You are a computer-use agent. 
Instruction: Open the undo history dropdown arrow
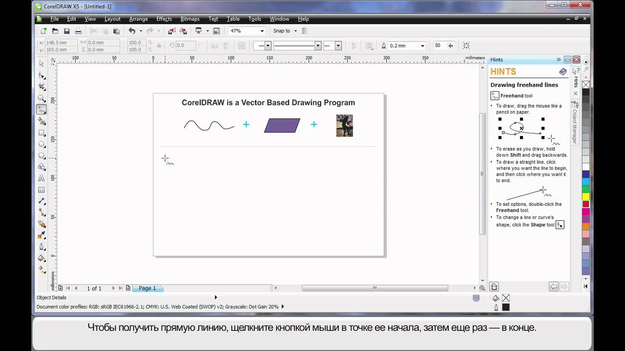click(x=141, y=31)
